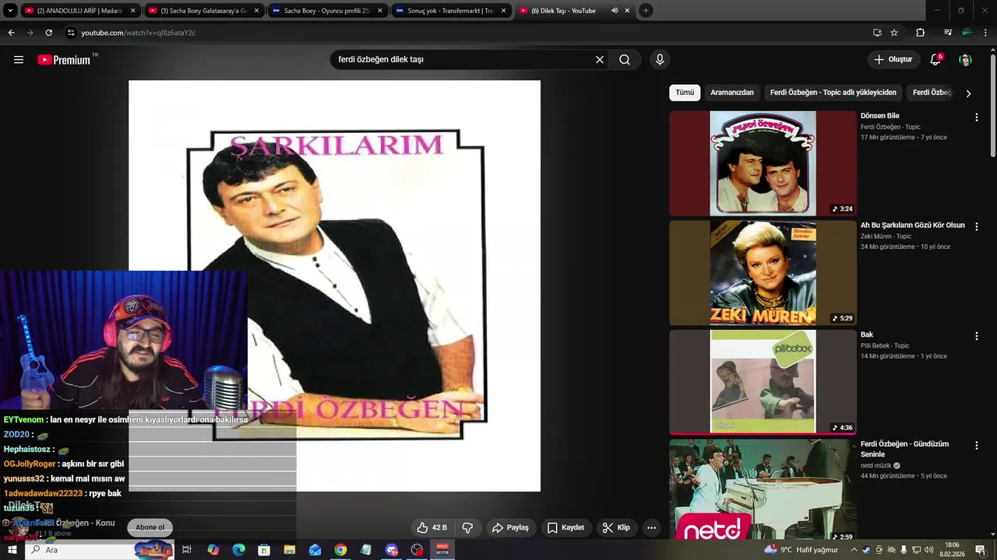Open more options for Ah Bu Şarkıların Gözü Kör Olsun
The image size is (997, 560).
pos(976,226)
